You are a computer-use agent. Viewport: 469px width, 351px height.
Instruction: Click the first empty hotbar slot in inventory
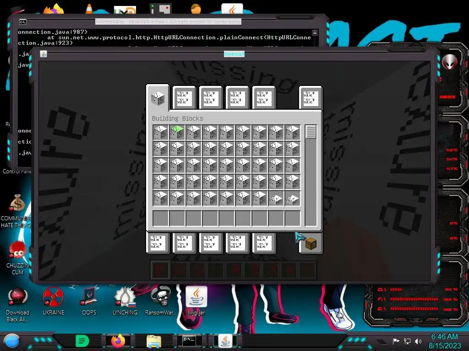pos(161,218)
